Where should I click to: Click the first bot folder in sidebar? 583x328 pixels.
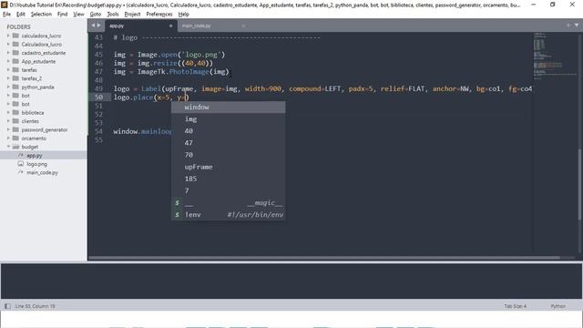[26, 96]
